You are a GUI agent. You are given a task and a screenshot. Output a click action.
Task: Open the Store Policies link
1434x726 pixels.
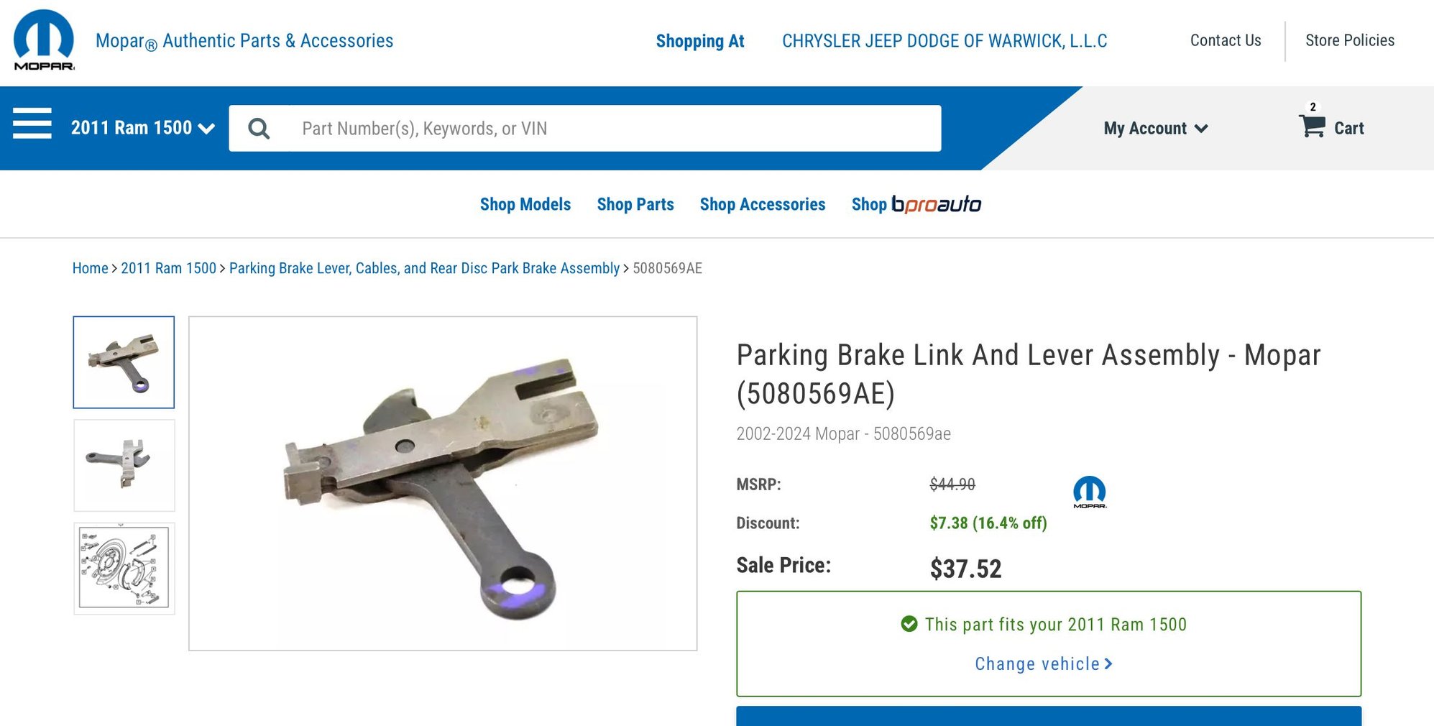1350,40
